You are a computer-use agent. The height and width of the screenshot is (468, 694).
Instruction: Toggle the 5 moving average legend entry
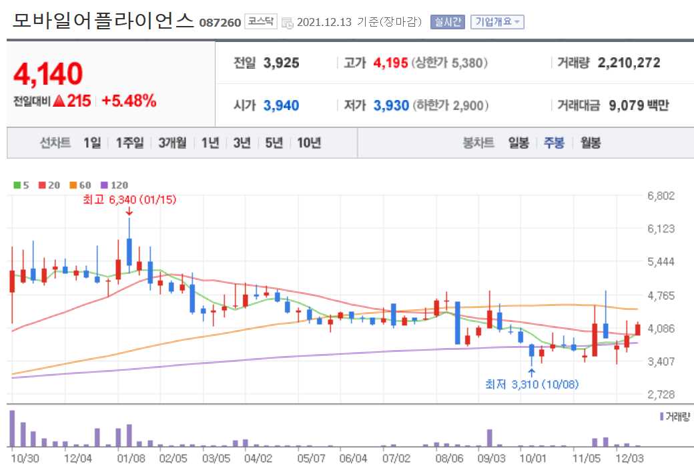point(21,185)
